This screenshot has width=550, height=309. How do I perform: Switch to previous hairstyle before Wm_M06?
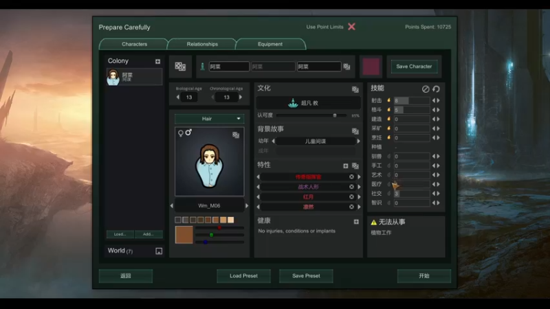point(171,205)
